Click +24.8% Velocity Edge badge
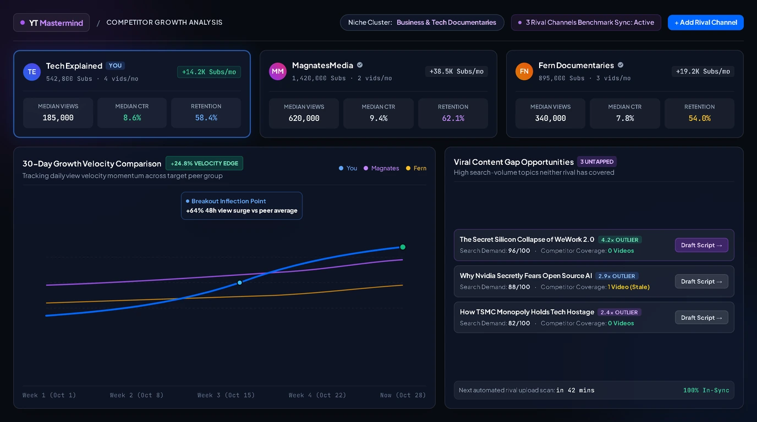Image resolution: width=757 pixels, height=422 pixels. (204, 163)
